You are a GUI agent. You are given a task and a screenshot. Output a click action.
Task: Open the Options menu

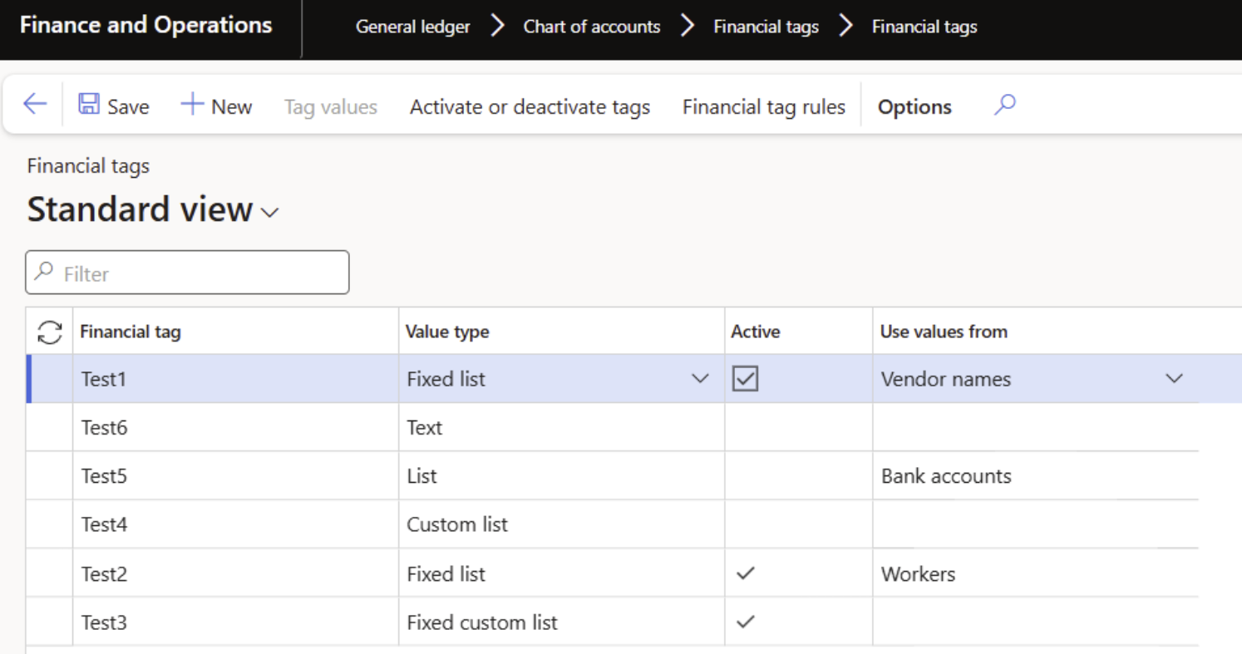914,107
